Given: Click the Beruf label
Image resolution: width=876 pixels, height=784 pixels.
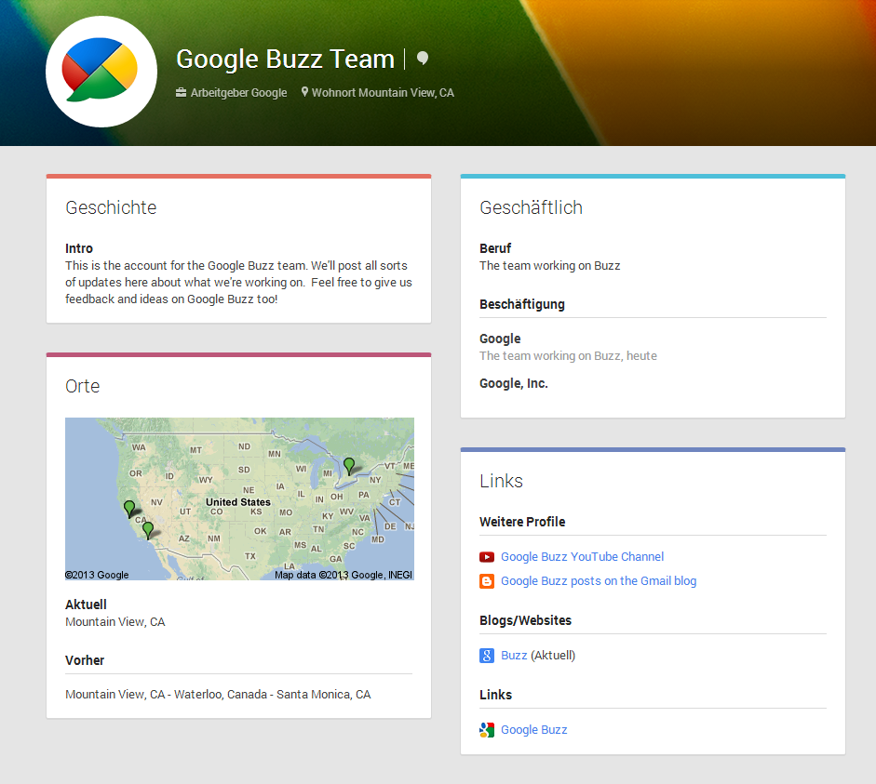Looking at the screenshot, I should 495,248.
